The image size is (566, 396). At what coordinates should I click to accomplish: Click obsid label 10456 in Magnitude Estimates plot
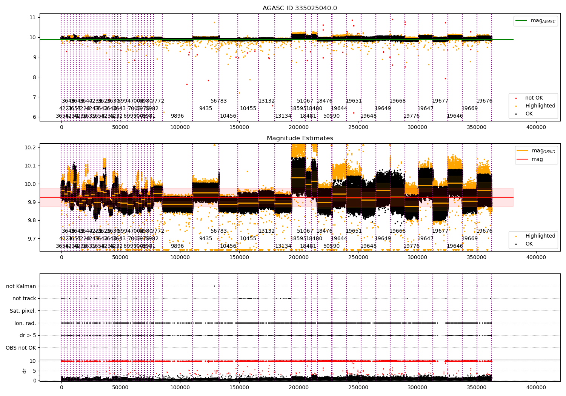228,246
